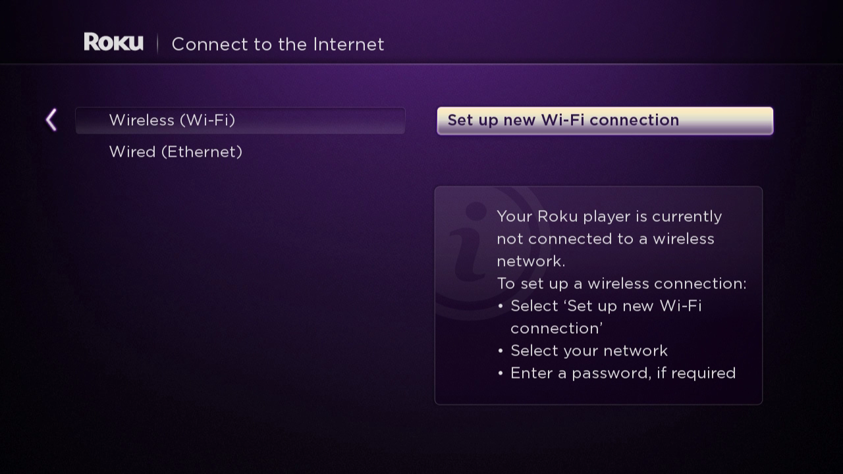Click the "connection'" continuation line in info panel
The image size is (843, 474).
click(557, 329)
